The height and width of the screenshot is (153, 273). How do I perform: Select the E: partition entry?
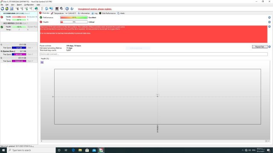[x=19, y=59]
